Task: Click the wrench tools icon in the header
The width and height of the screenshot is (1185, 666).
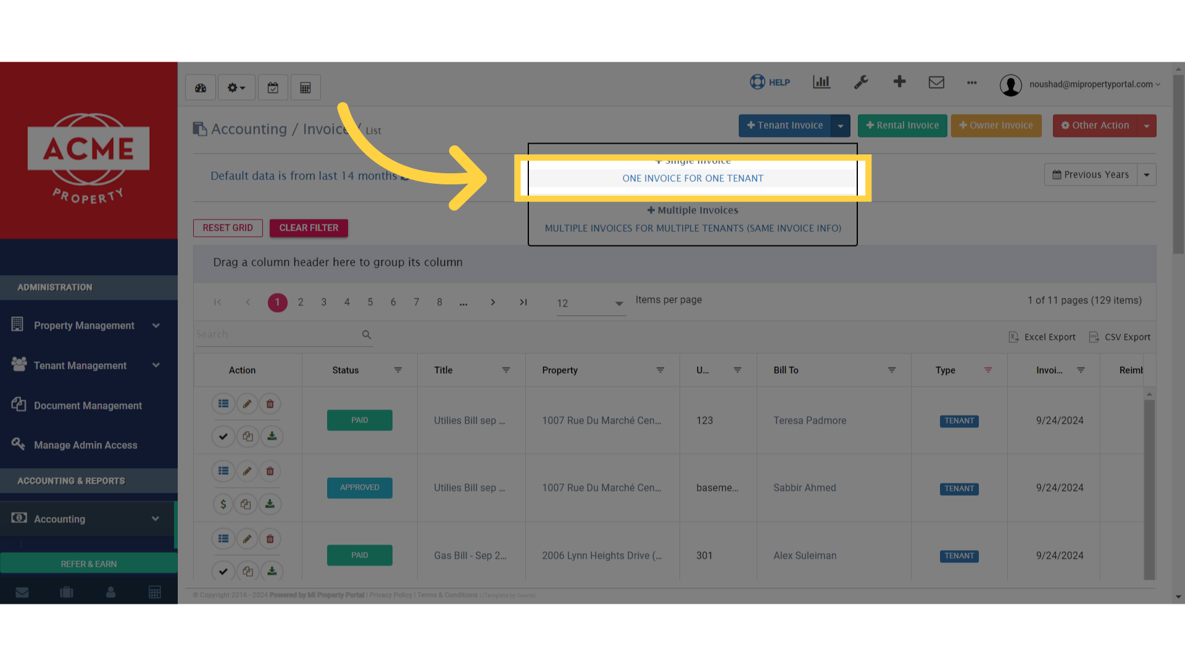Action: [861, 82]
